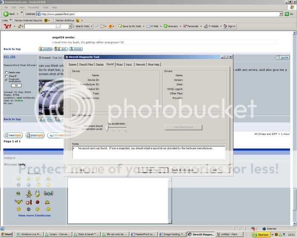This screenshot has height=238, width=297.
Task: Click Save All Information button
Action: coord(183,170)
